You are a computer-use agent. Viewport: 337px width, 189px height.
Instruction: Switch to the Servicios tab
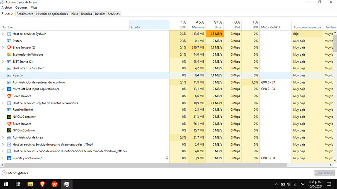tap(114, 14)
